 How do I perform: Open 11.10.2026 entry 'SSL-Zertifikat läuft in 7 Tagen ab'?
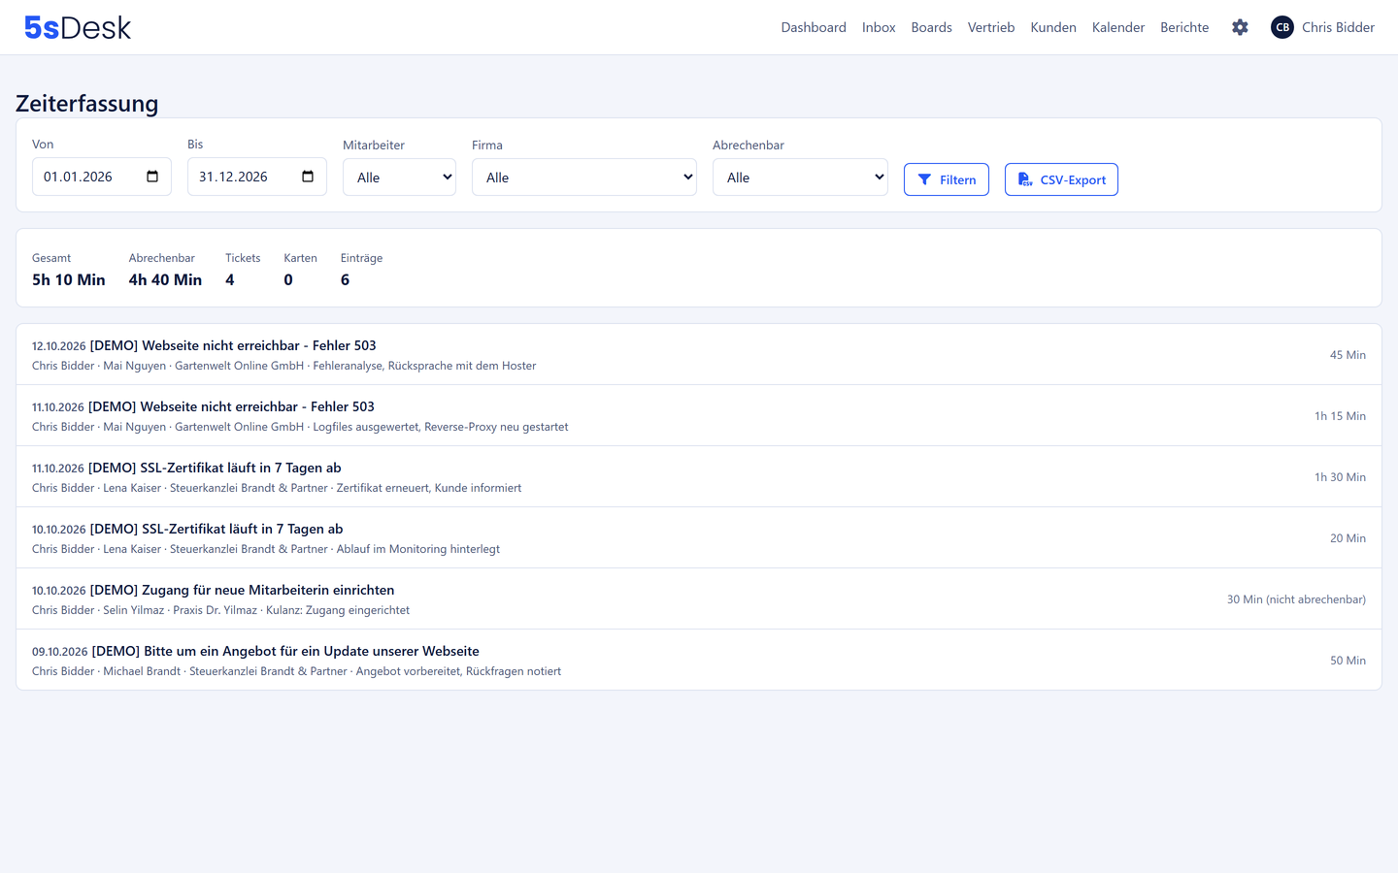click(699, 477)
